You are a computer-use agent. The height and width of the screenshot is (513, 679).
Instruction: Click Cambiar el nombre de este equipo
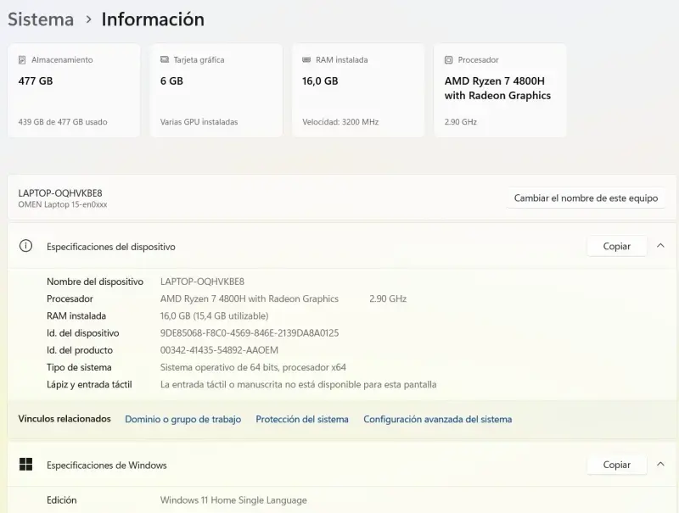point(586,198)
